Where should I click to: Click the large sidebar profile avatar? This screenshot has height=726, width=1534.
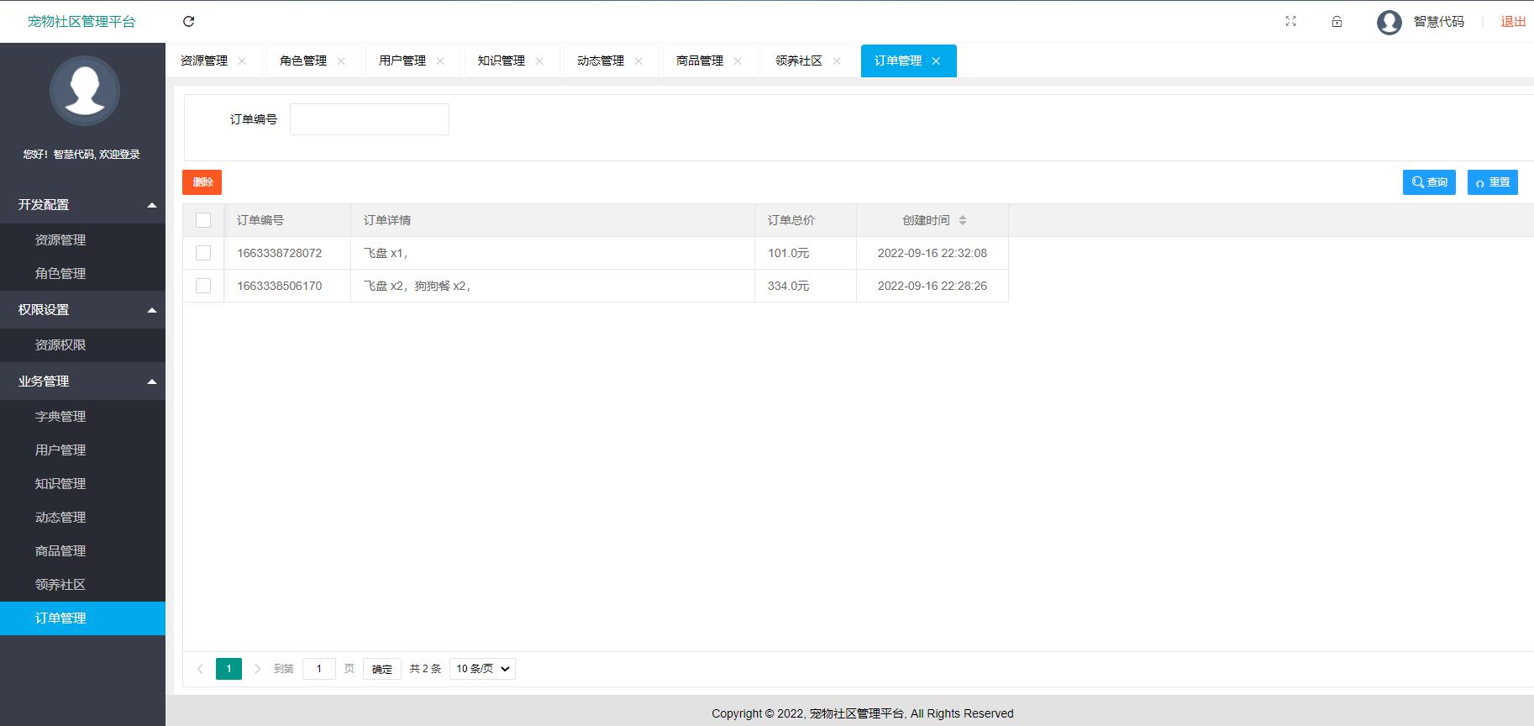[x=85, y=90]
